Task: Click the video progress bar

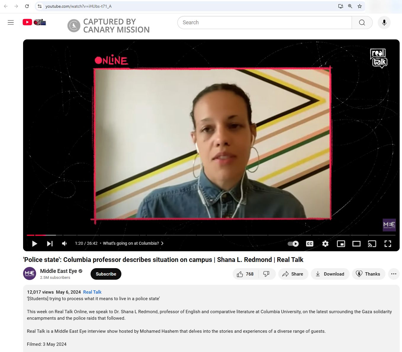Action: coord(211,235)
